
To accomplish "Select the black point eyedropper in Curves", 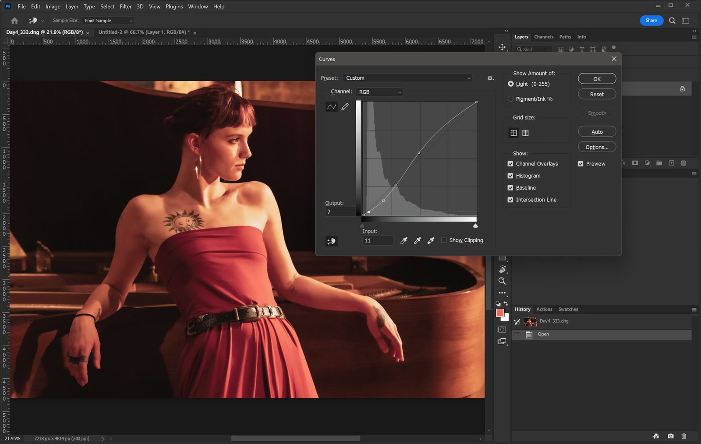I will [404, 240].
